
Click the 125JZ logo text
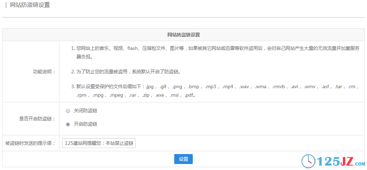pos(335,161)
